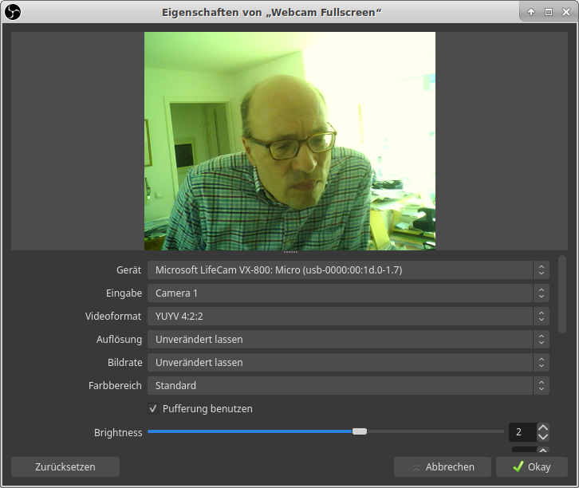
Task: Click the Videoformat label
Action: point(113,317)
